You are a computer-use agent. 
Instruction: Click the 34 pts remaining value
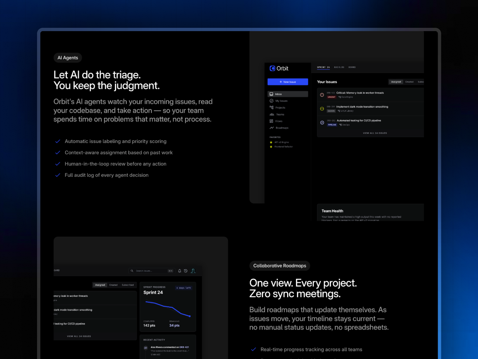[174, 325]
